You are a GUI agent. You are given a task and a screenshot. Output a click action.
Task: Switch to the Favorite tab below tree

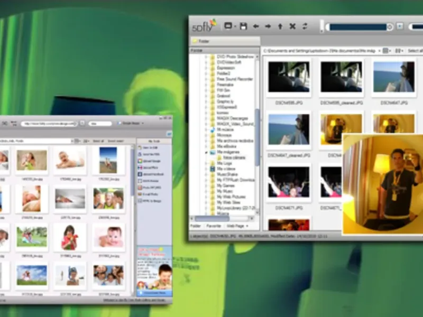click(x=214, y=226)
